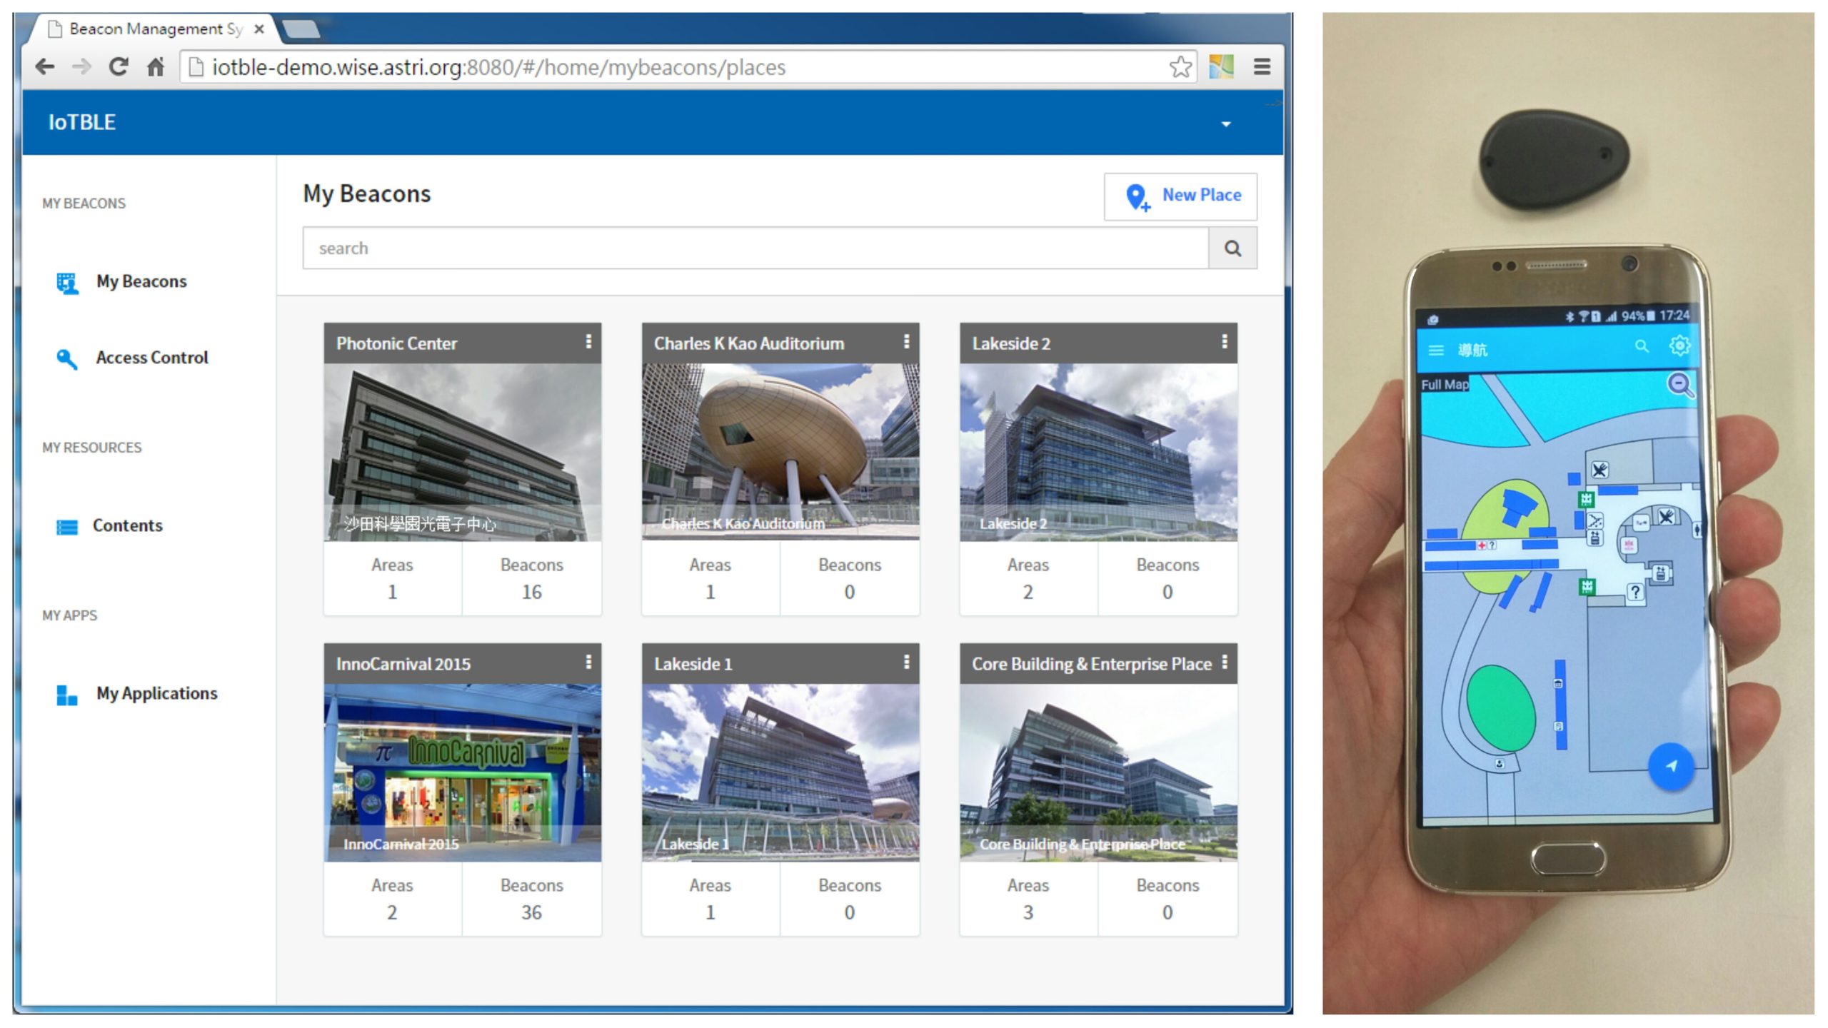Open Access Control in the sidebar
The width and height of the screenshot is (1828, 1028).
132,358
